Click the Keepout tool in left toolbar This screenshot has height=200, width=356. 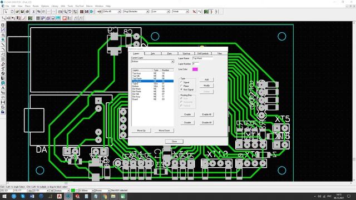click(3, 73)
